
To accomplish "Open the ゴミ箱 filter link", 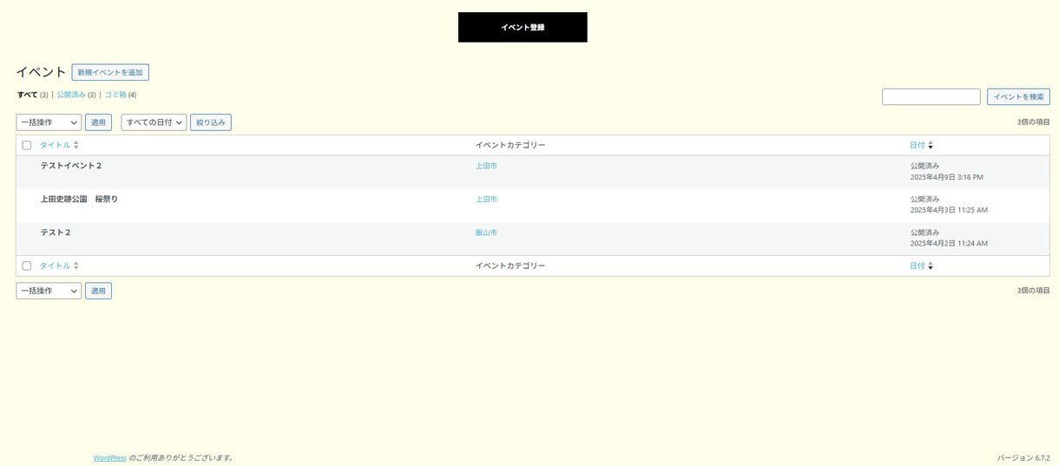I will (x=115, y=95).
